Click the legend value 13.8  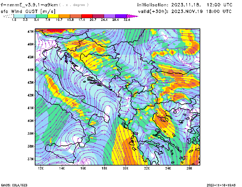70,20
